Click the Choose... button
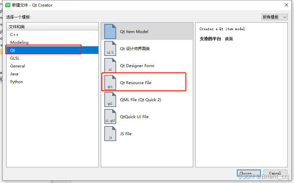 tap(249, 173)
